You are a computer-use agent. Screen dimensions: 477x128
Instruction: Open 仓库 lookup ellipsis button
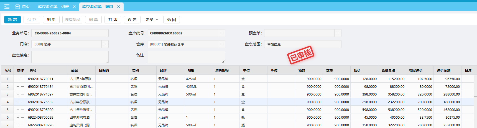(221, 44)
